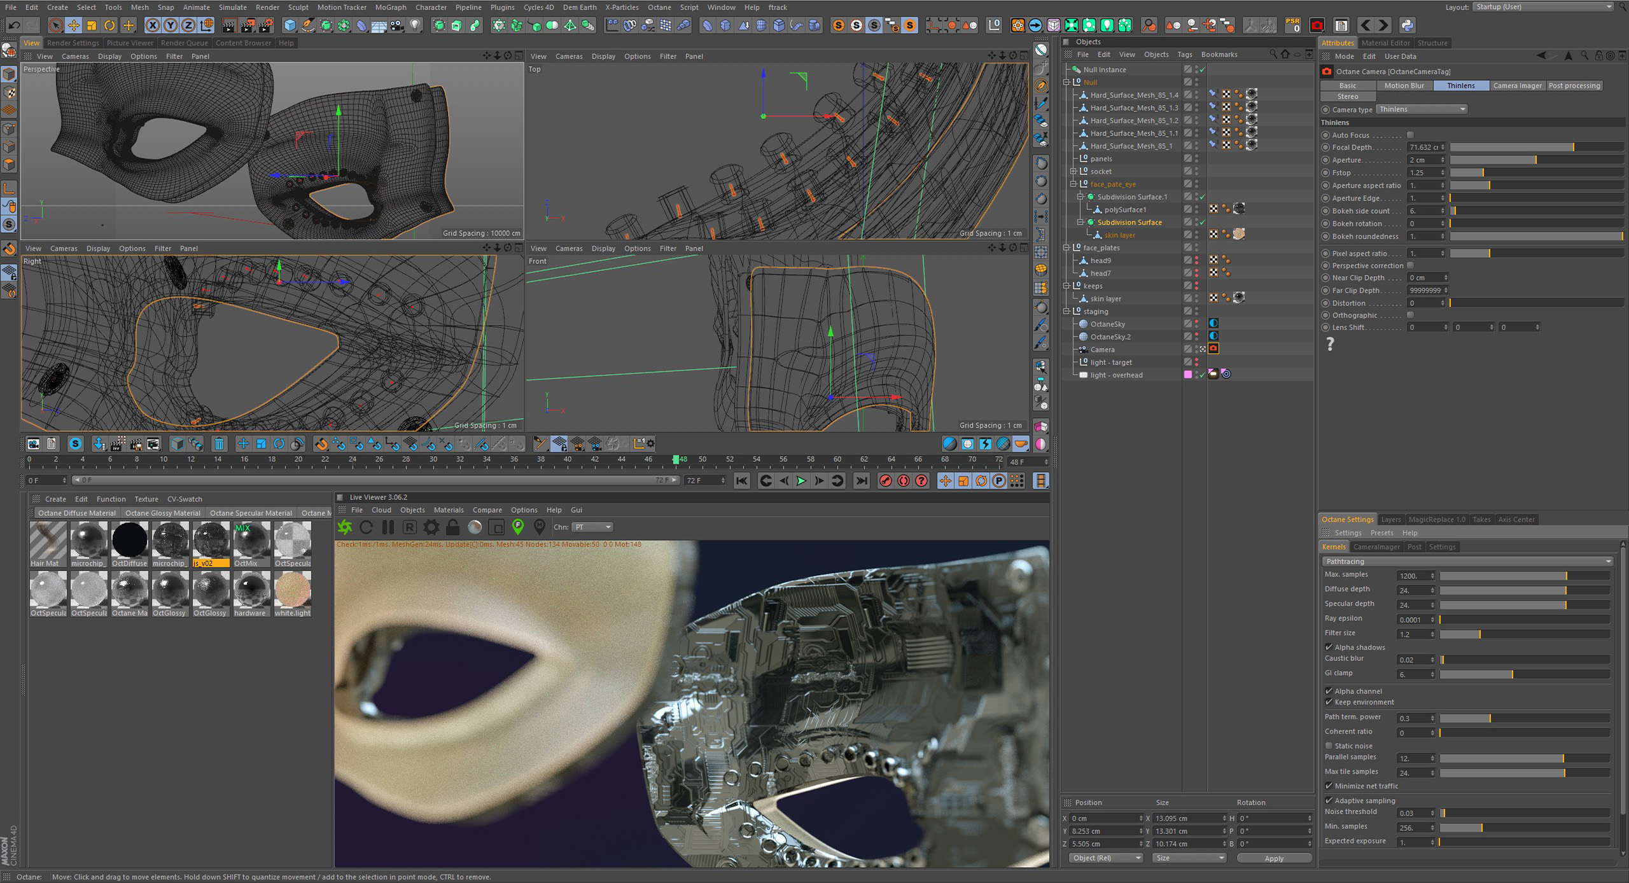
Task: Enable the Auto Focus checkbox
Action: tap(1410, 135)
